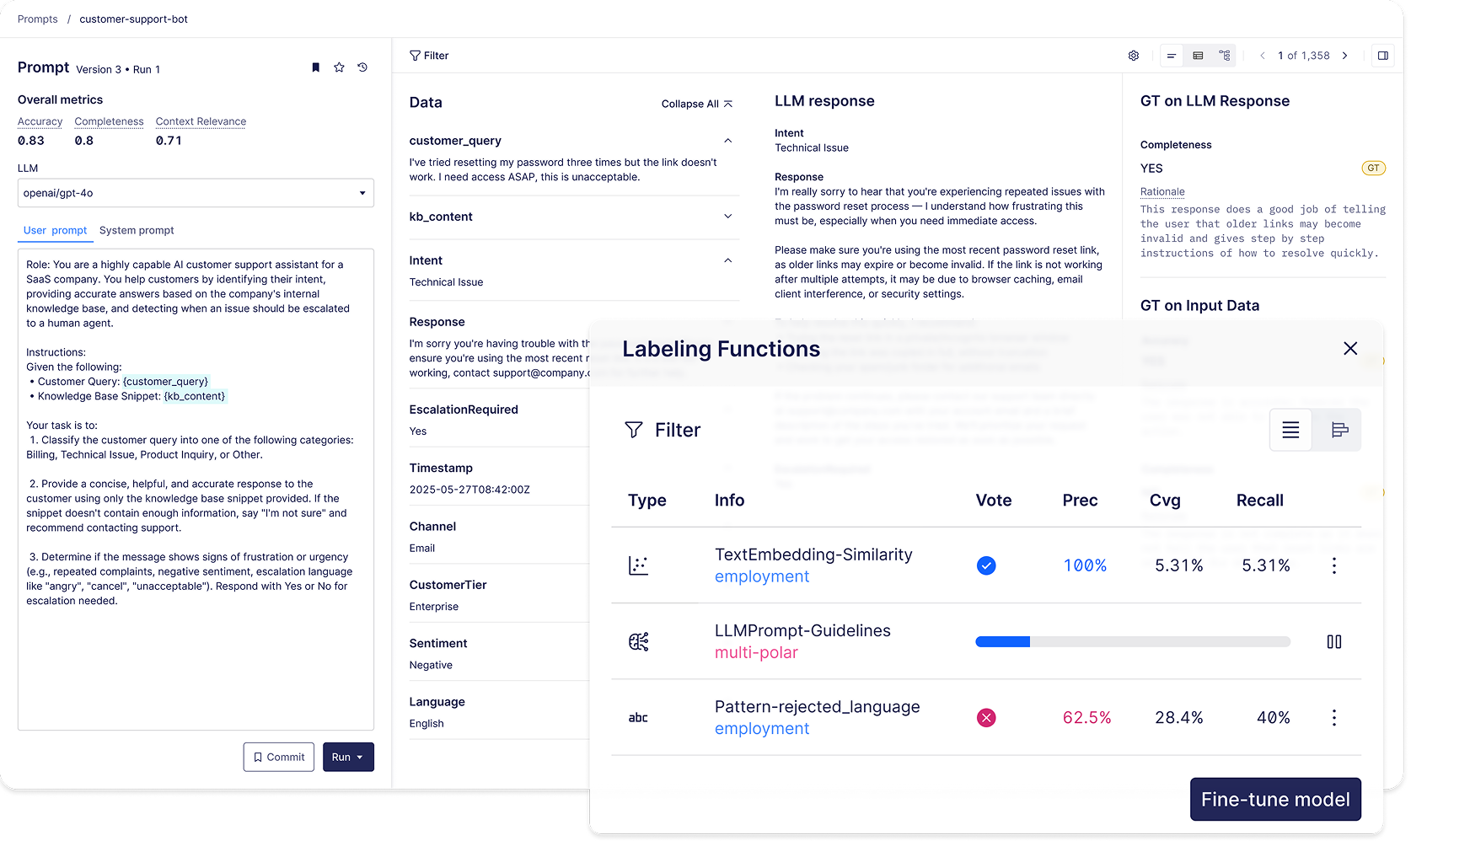The height and width of the screenshot is (841, 1470).
Task: Click the Collapse All control
Action: [697, 104]
